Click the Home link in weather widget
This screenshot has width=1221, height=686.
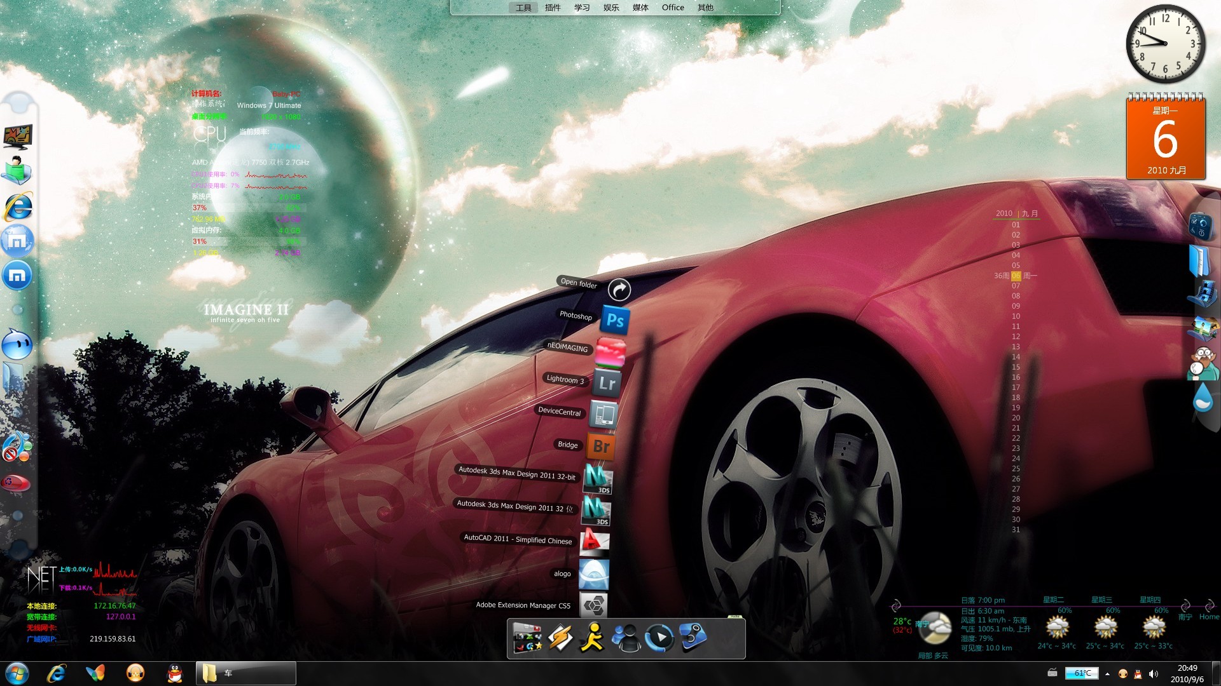[x=1209, y=617]
